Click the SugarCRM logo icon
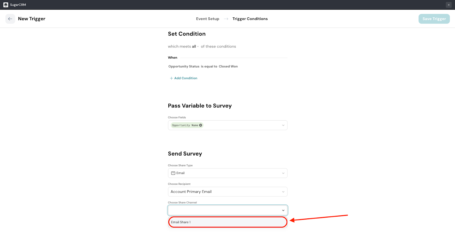 tap(6, 5)
